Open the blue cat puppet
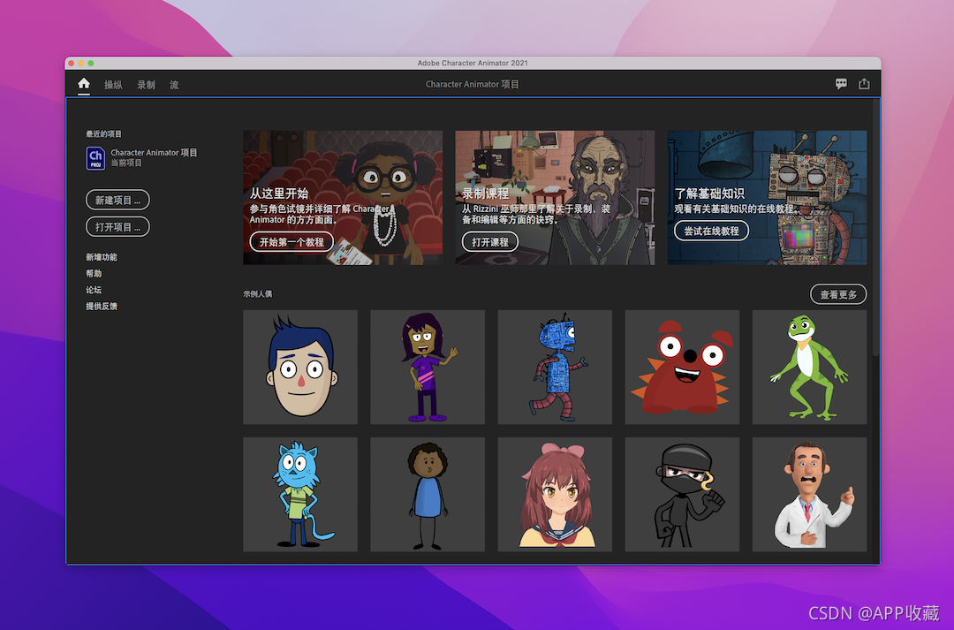The height and width of the screenshot is (630, 954). pos(300,494)
